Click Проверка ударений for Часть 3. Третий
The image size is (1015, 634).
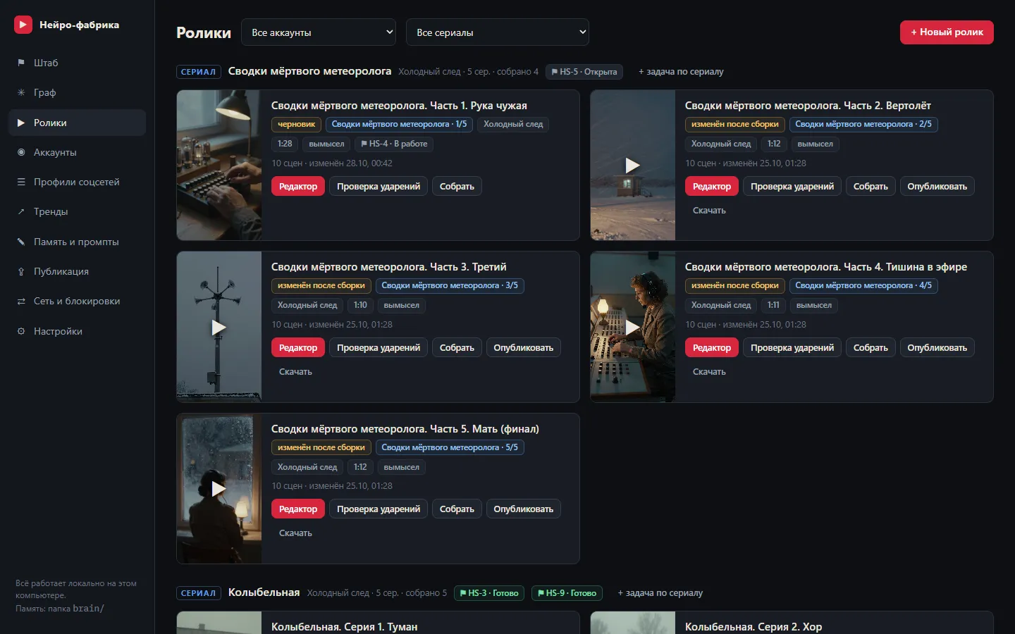pyautogui.click(x=379, y=347)
